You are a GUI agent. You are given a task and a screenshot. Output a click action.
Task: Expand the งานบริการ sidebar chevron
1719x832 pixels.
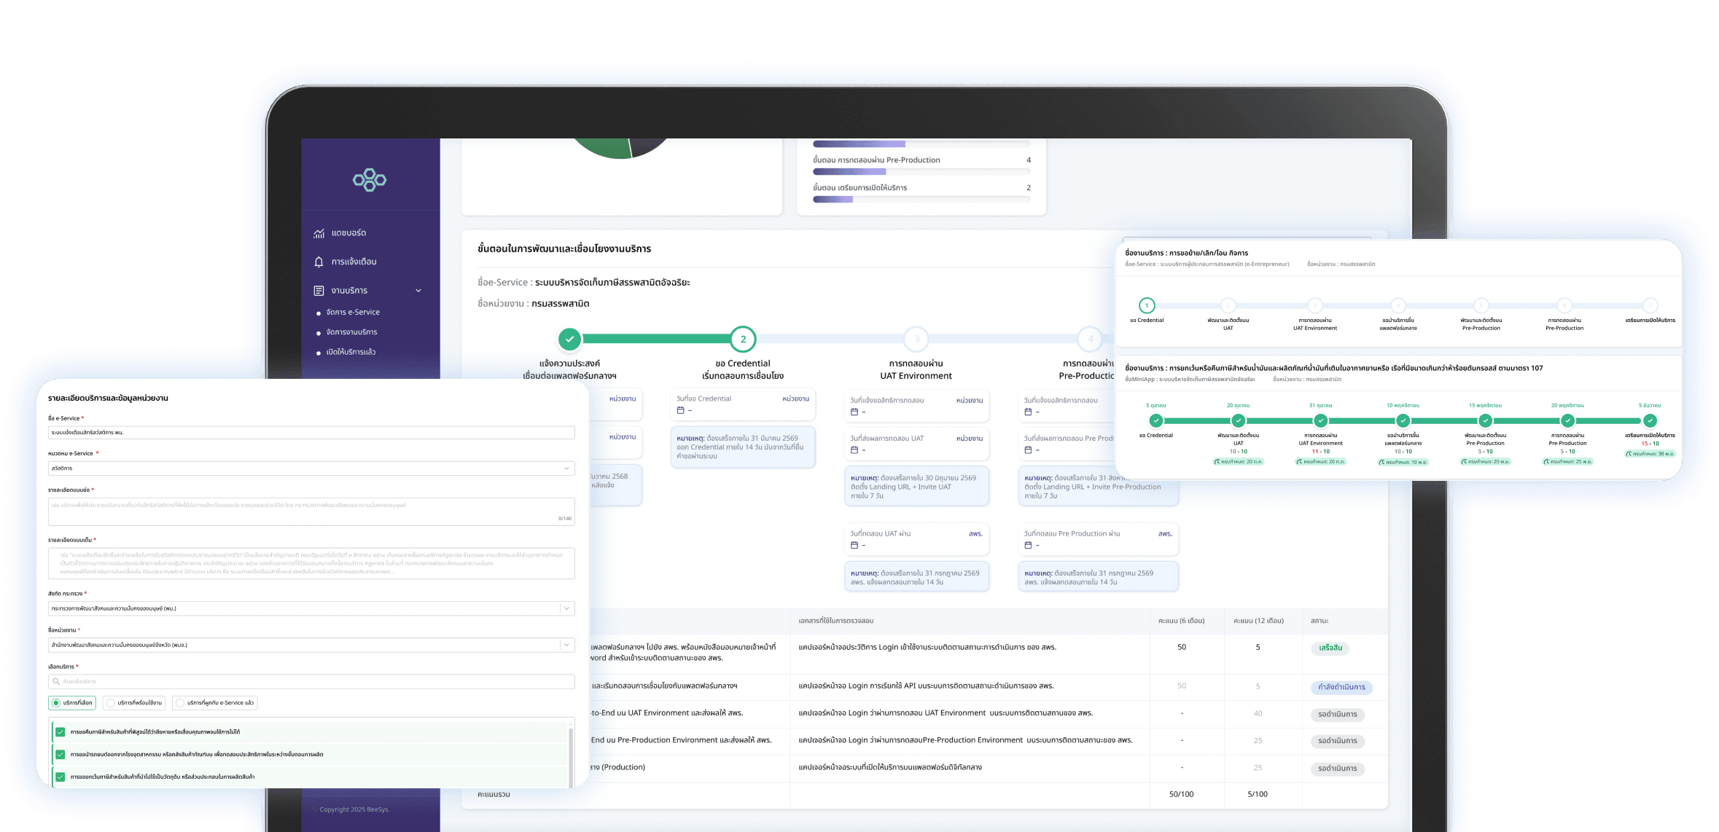tap(418, 291)
